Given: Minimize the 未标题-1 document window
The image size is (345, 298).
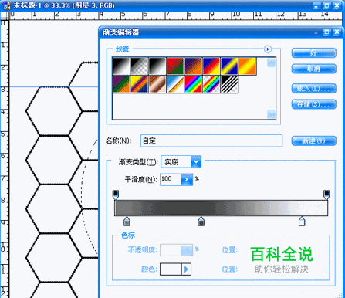Looking at the screenshot, I should click(317, 5).
